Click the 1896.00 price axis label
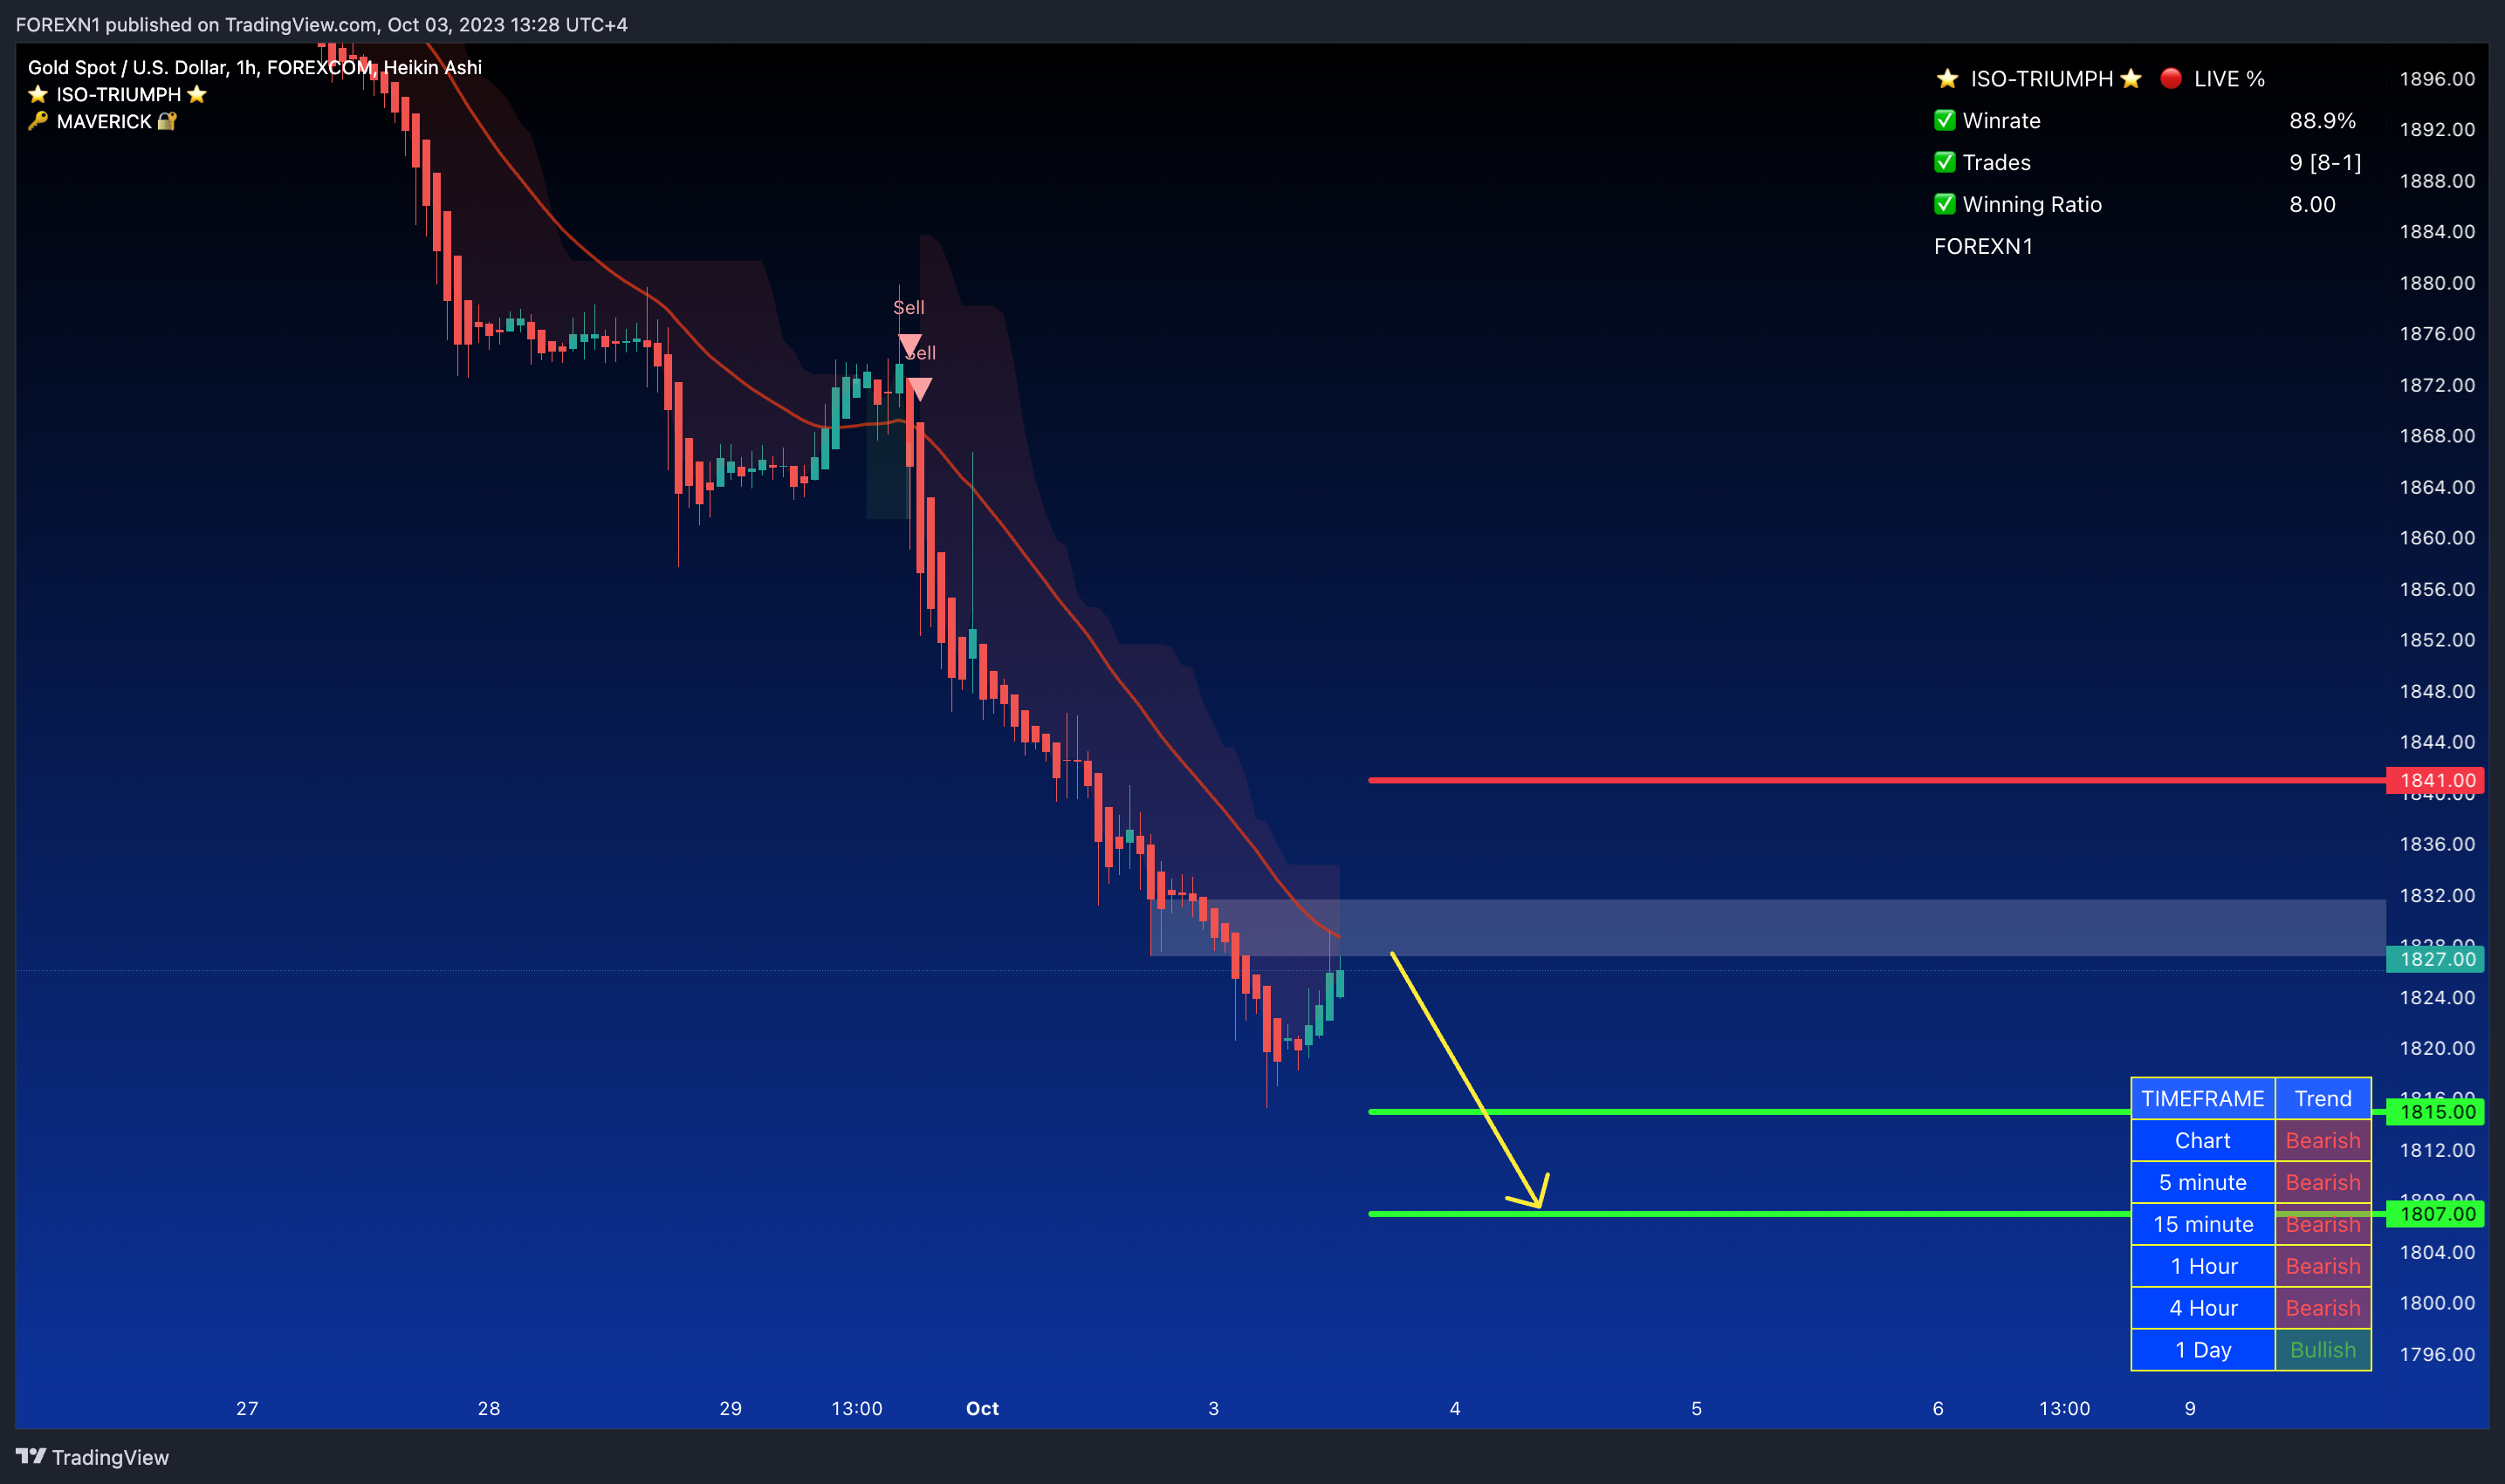 [x=2437, y=78]
